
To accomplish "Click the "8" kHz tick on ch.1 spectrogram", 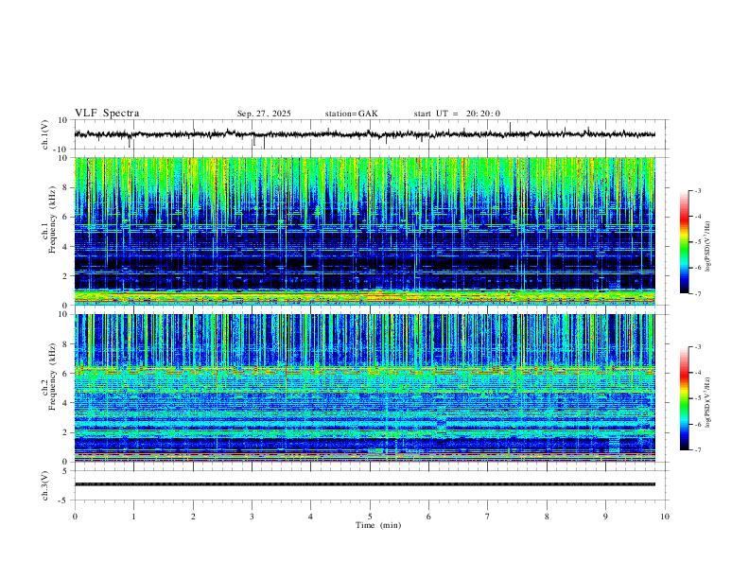I will (67, 187).
